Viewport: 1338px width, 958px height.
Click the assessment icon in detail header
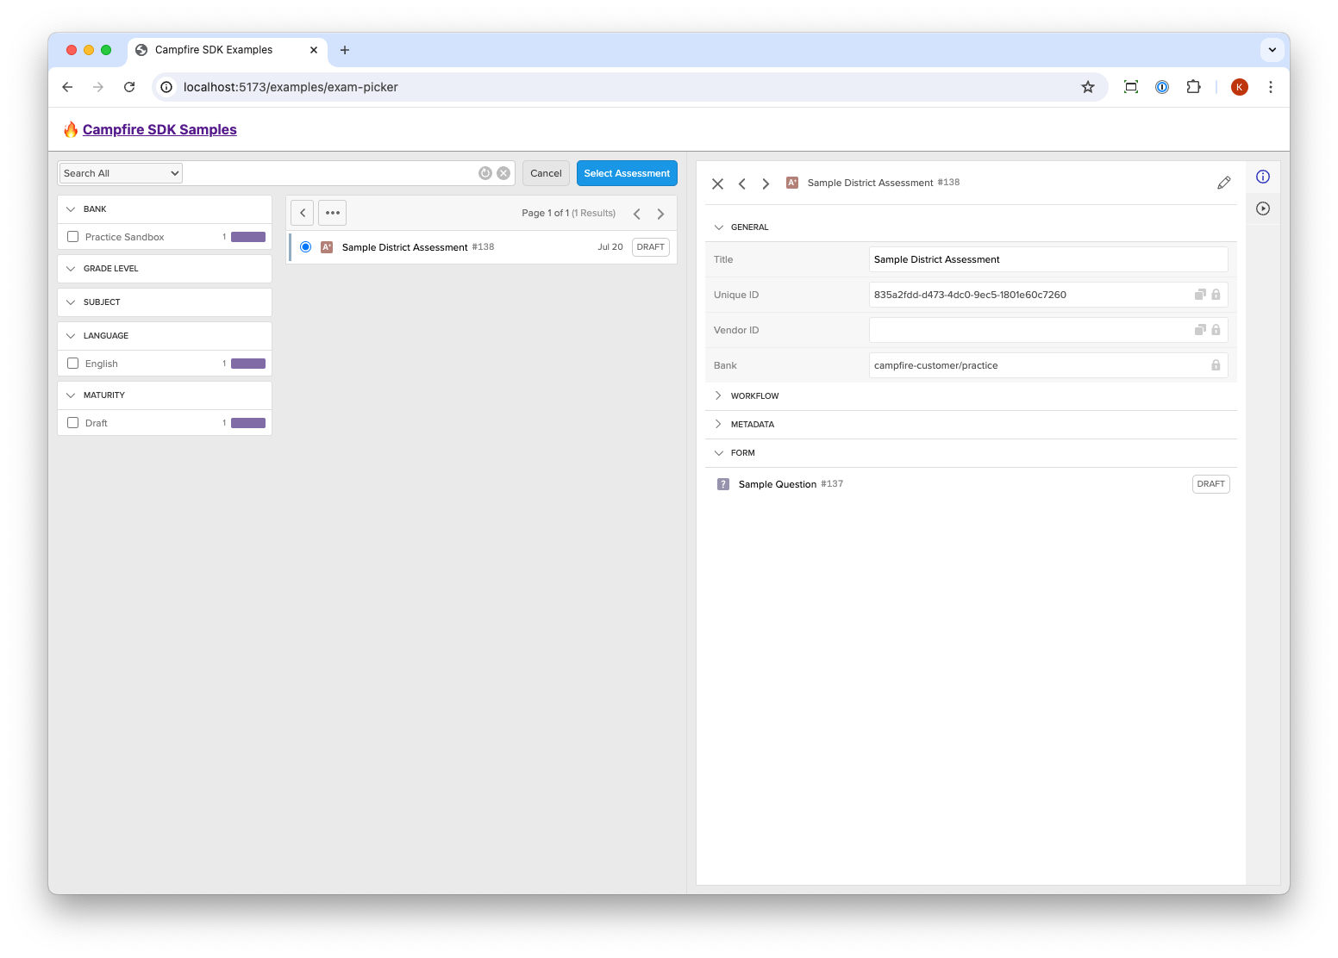coord(792,183)
